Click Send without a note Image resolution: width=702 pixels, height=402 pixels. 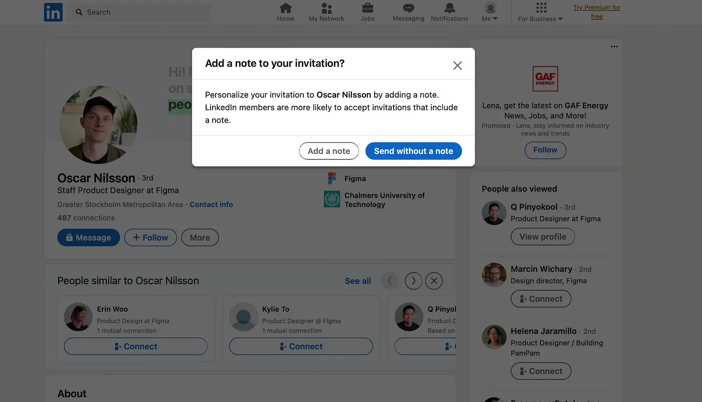(414, 151)
